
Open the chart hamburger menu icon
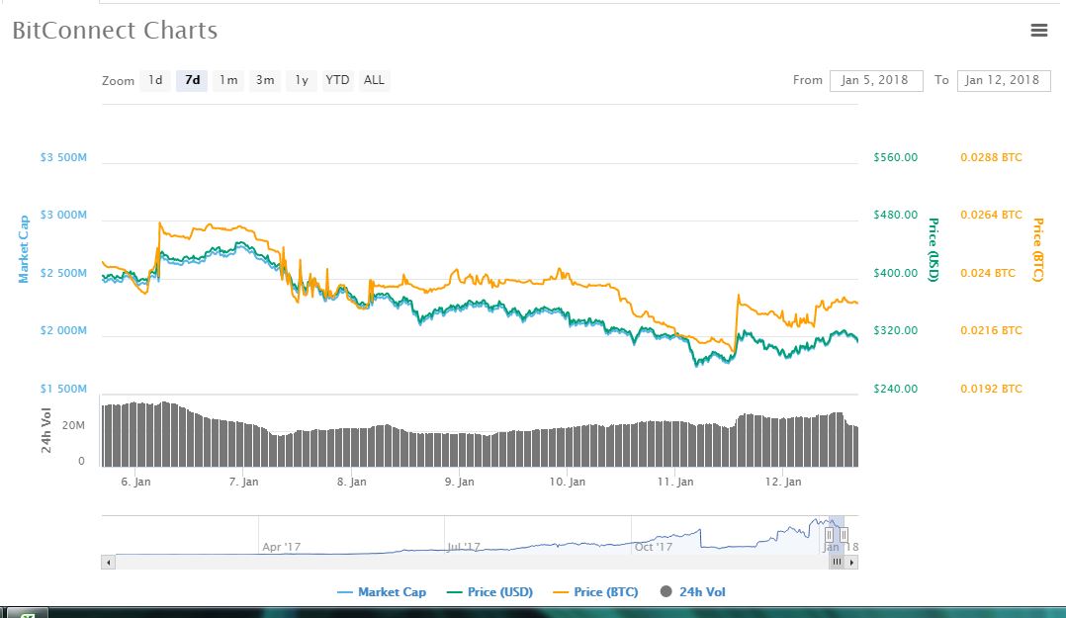pyautogui.click(x=1038, y=30)
